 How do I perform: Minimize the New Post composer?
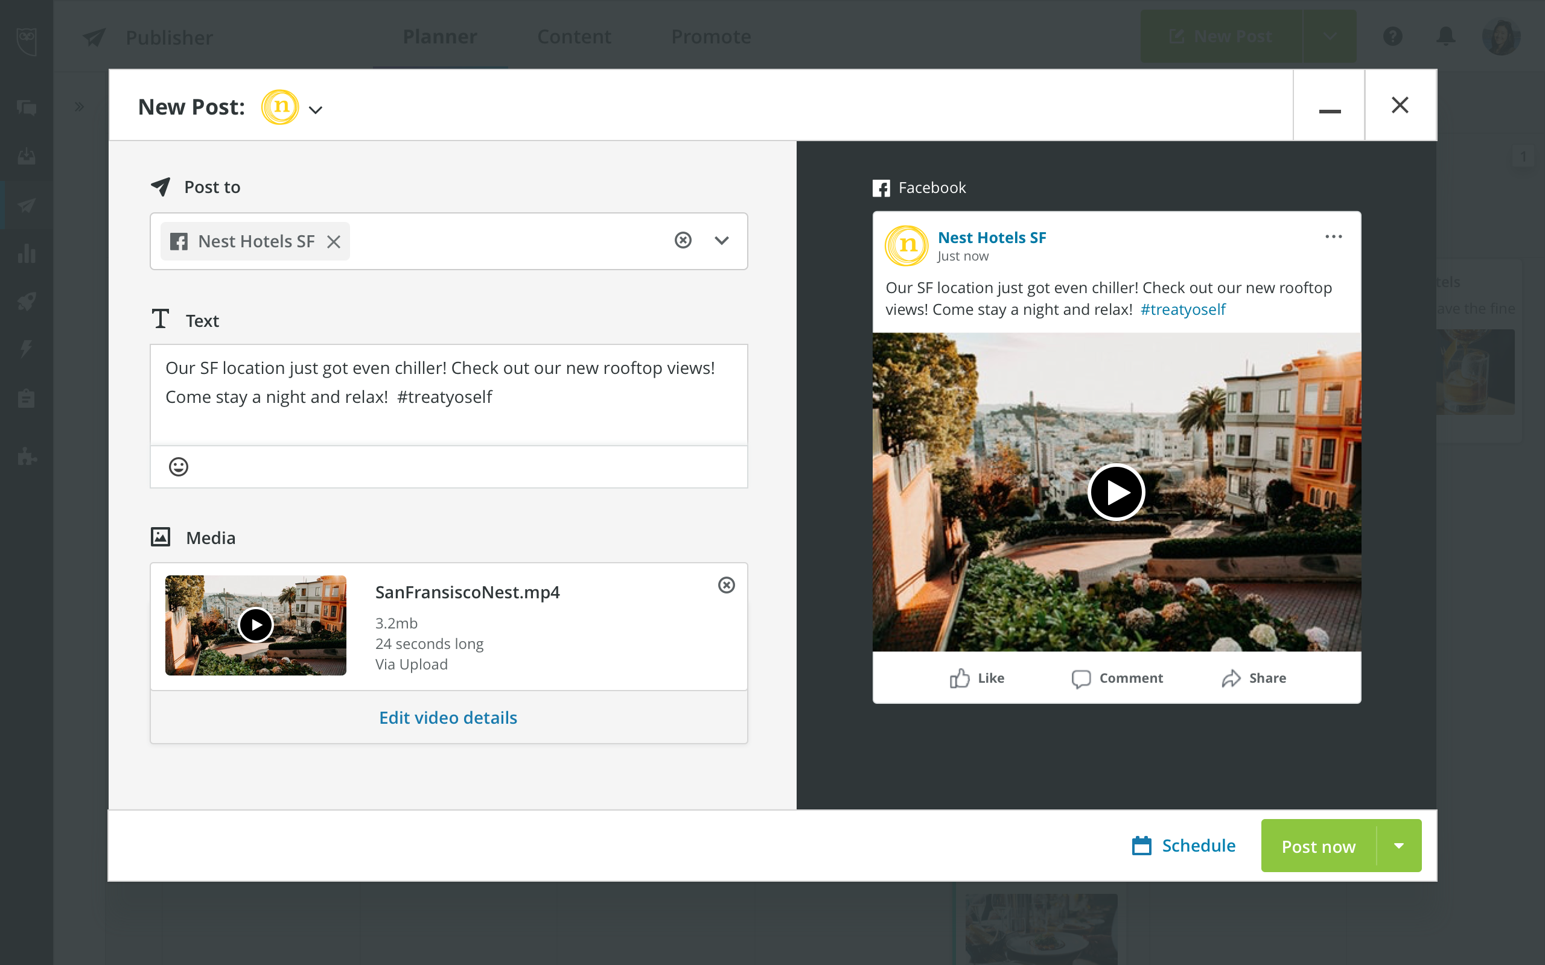(x=1329, y=106)
